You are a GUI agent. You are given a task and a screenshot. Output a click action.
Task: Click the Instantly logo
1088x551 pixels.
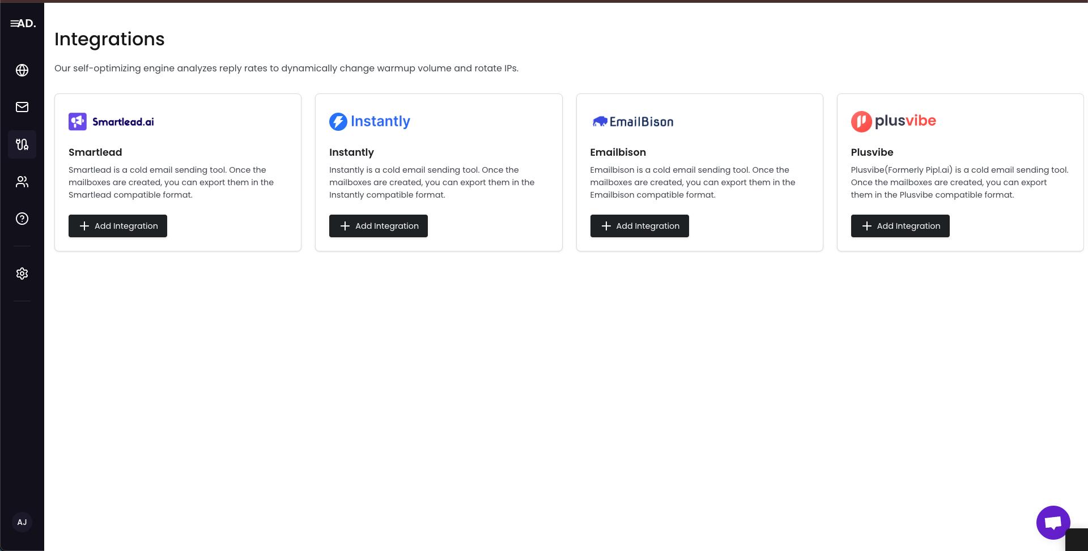pyautogui.click(x=370, y=122)
